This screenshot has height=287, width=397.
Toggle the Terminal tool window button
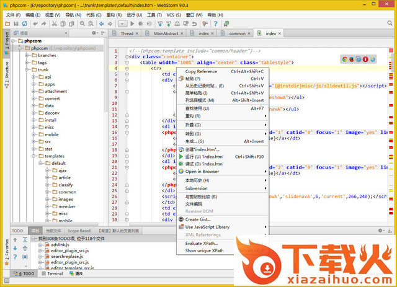(x=53, y=273)
